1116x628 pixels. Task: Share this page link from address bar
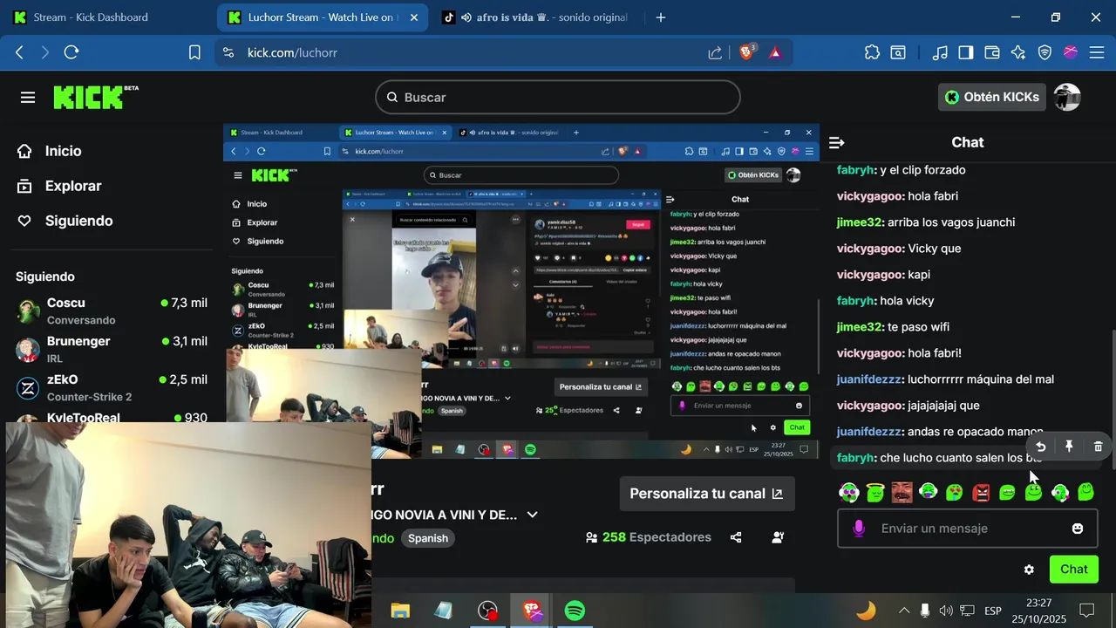715,52
